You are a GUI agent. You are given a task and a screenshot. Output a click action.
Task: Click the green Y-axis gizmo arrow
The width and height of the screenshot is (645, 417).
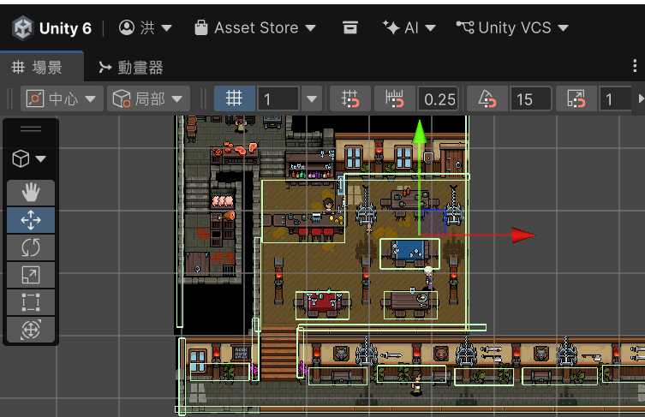[419, 133]
